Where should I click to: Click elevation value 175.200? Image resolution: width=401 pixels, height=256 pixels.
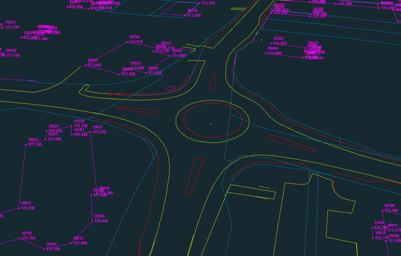[80, 243]
